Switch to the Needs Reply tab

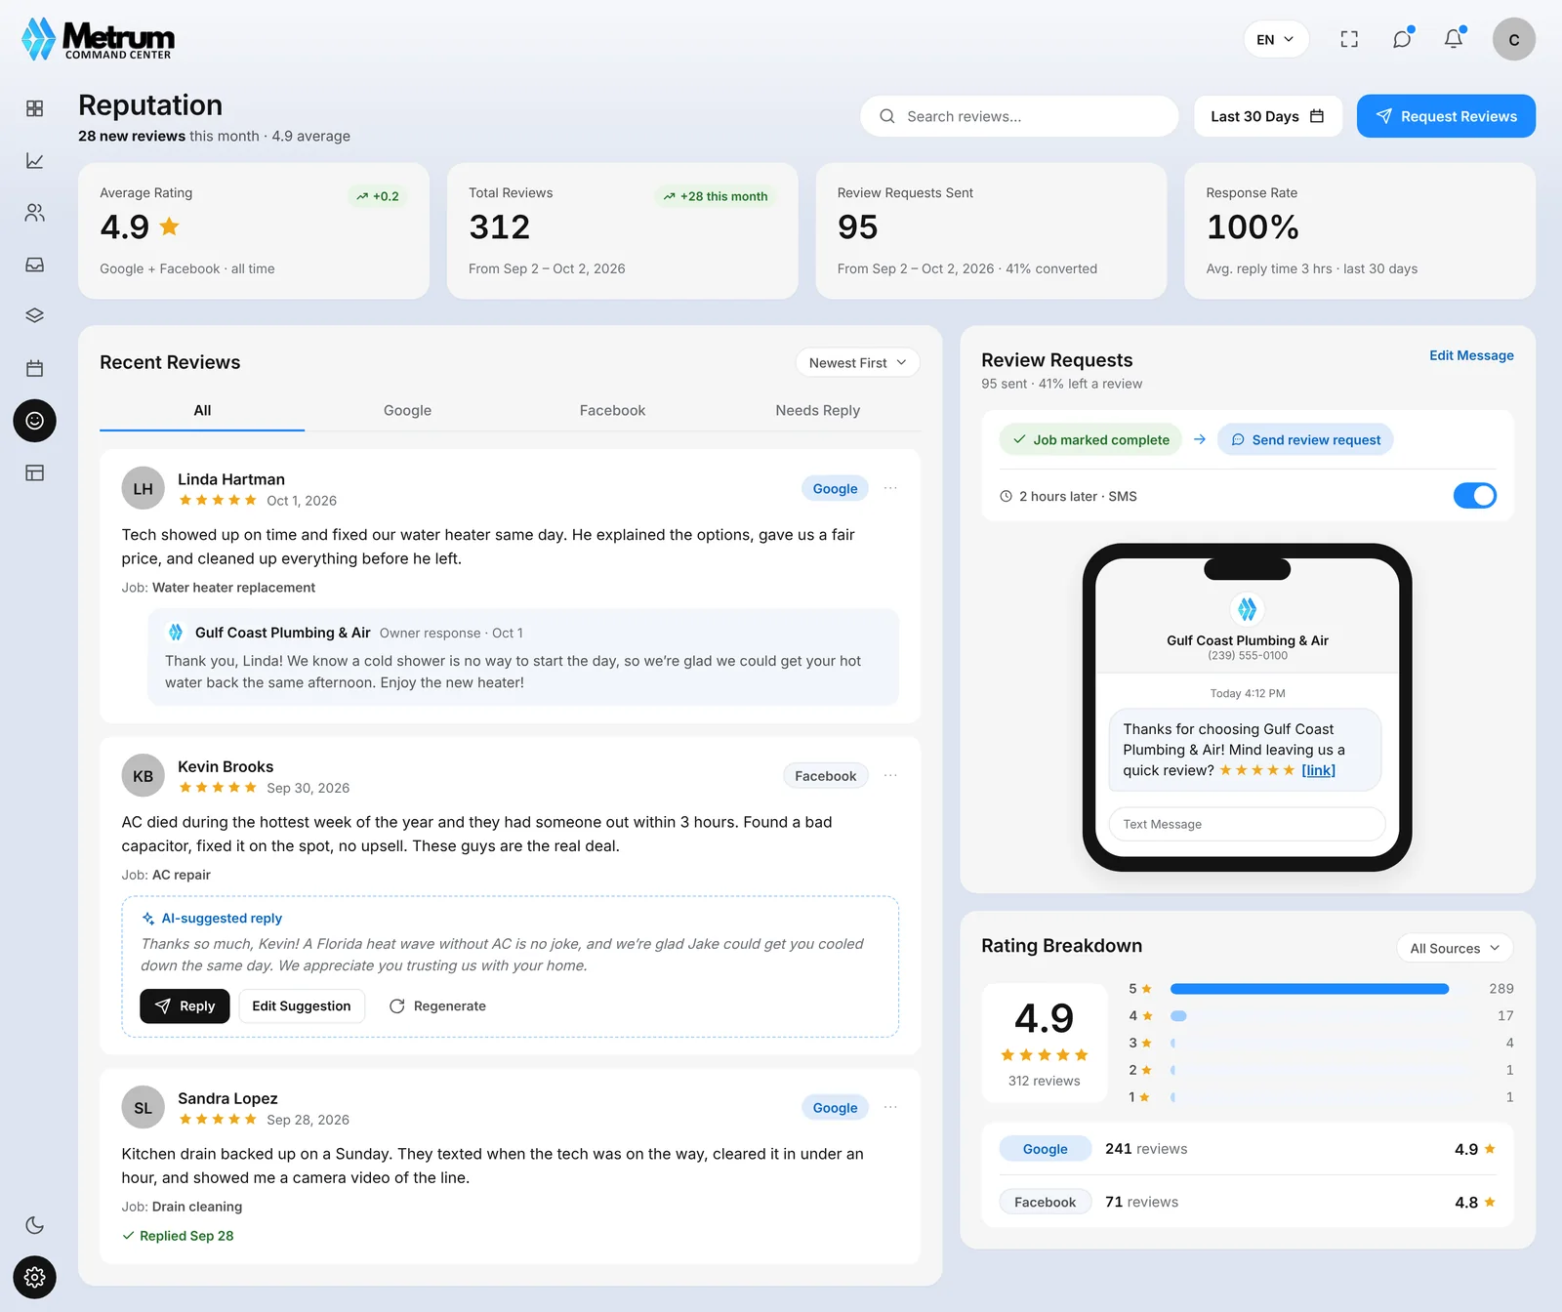[x=817, y=411]
